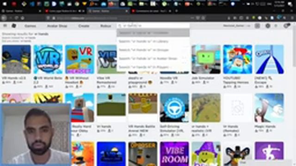
Task: Click the search instead for link
Action: click(18, 38)
